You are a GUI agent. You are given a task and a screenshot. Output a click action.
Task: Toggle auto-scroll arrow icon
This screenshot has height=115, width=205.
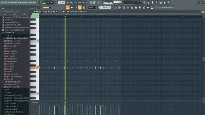click(72, 8)
